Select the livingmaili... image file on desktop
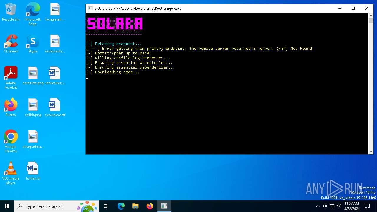This screenshot has width=377, height=212. pyautogui.click(x=55, y=12)
